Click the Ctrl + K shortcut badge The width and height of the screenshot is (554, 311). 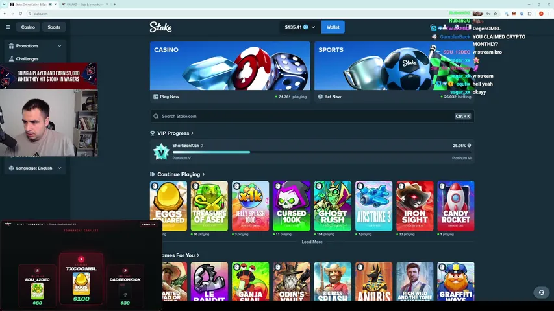click(462, 116)
